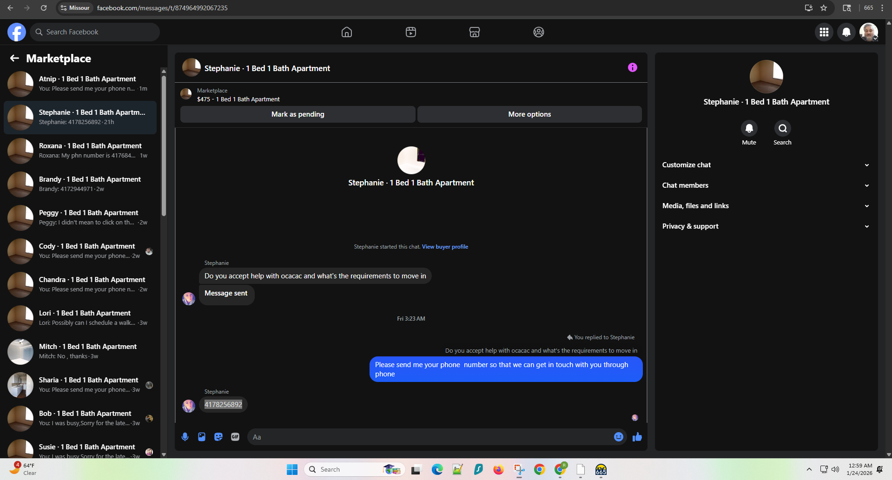Send a thumbs up like

tap(637, 437)
